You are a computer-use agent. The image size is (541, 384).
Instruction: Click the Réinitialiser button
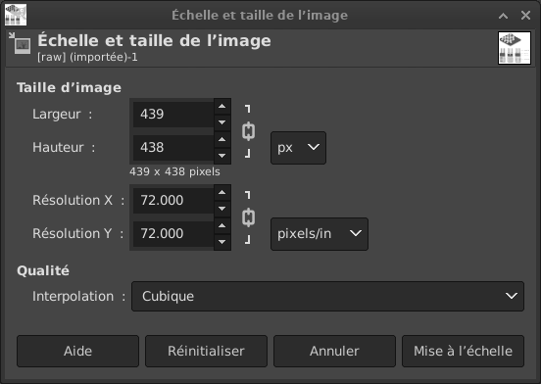coord(206,351)
